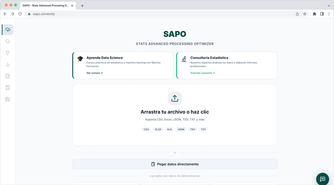Open a new browser tab with plus

[x=82, y=6]
